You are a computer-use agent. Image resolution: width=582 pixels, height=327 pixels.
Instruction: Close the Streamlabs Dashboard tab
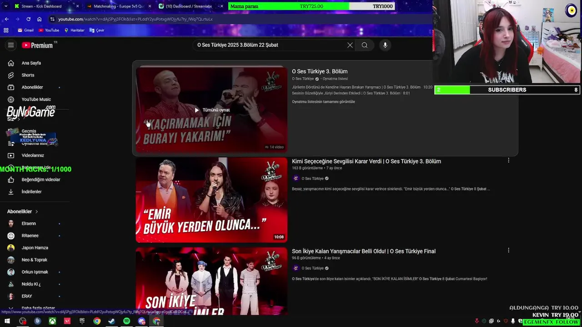coord(221,6)
